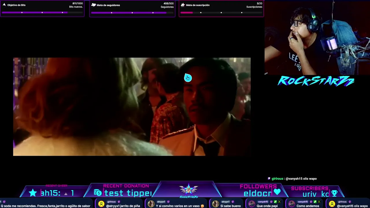Click the streamer webcam feed

click(x=317, y=38)
